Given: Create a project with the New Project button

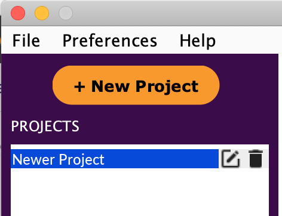Looking at the screenshot, I should pos(136,85).
